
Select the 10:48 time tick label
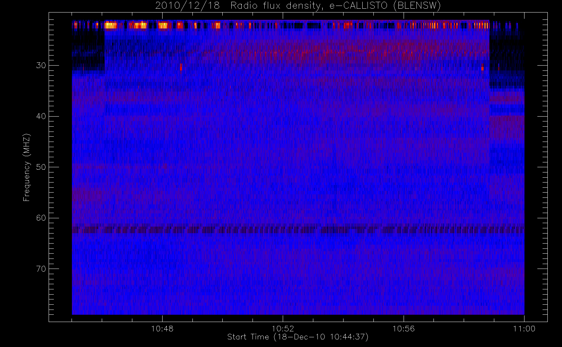(x=162, y=329)
